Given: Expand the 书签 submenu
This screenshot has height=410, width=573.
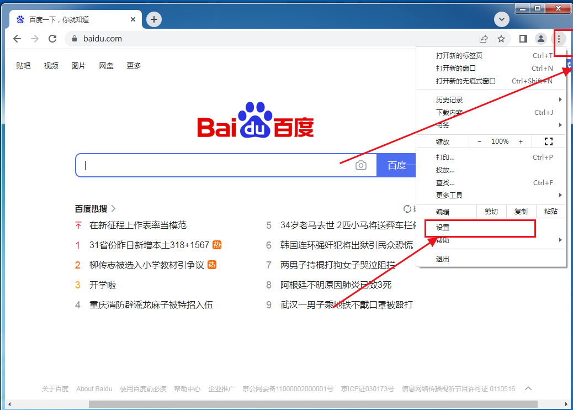Looking at the screenshot, I should [x=491, y=125].
